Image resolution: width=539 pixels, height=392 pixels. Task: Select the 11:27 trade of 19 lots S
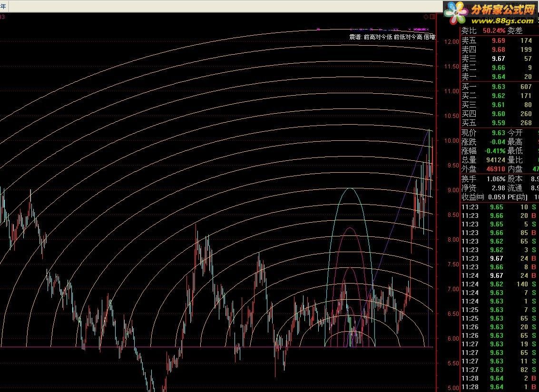click(499, 344)
